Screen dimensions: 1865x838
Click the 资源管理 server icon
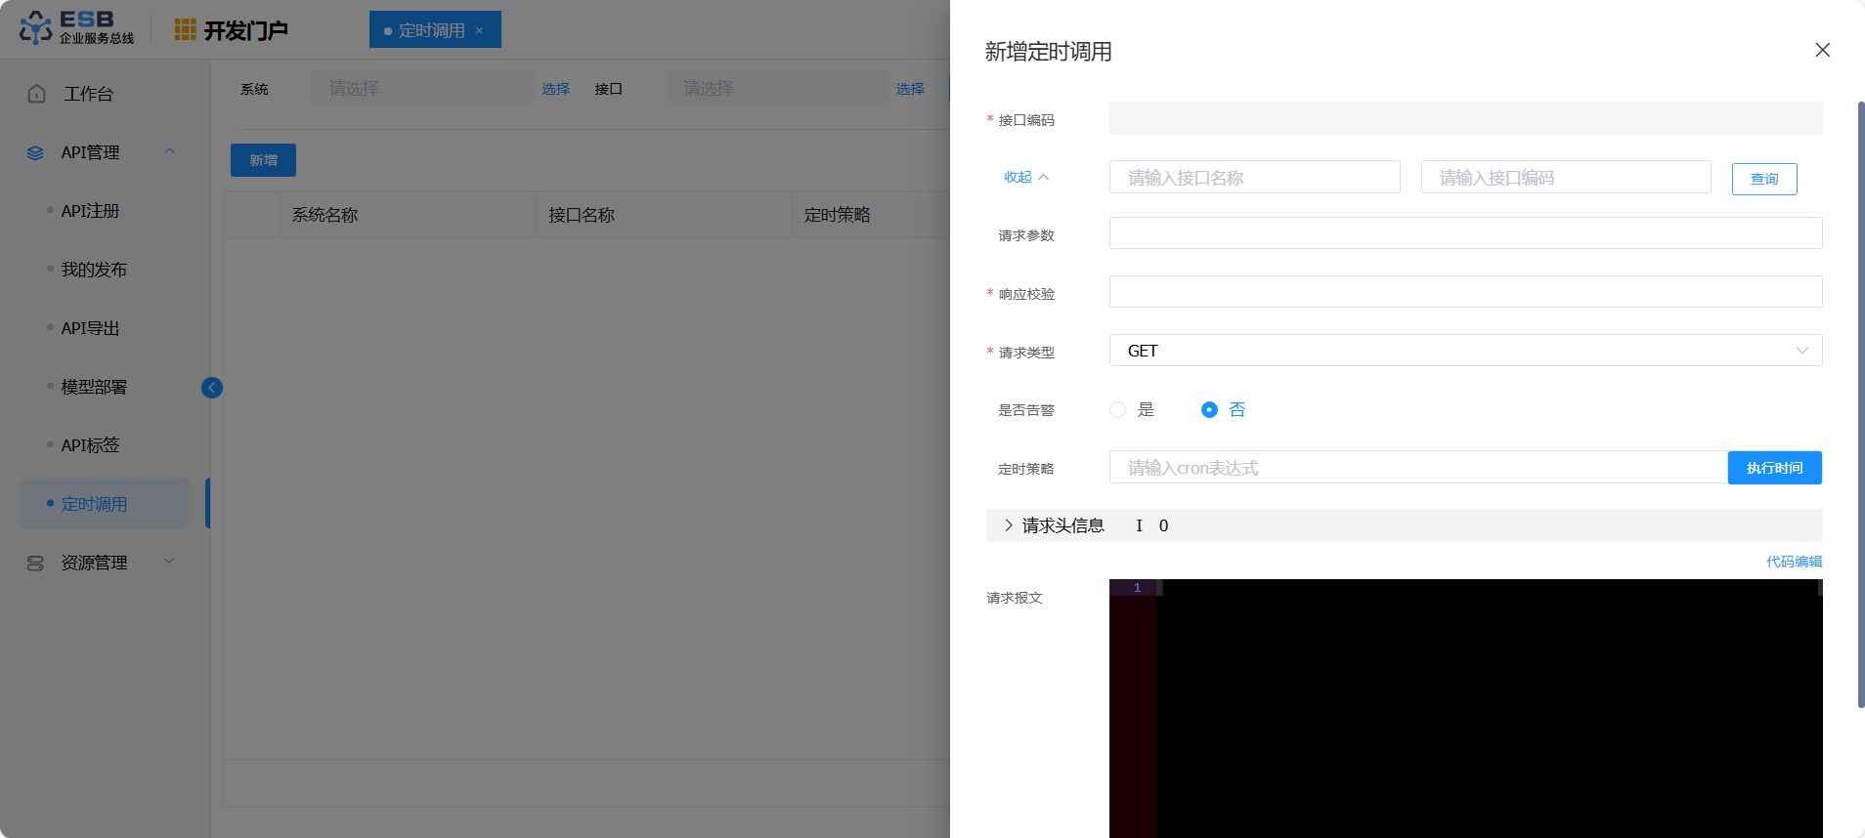pyautogui.click(x=36, y=564)
